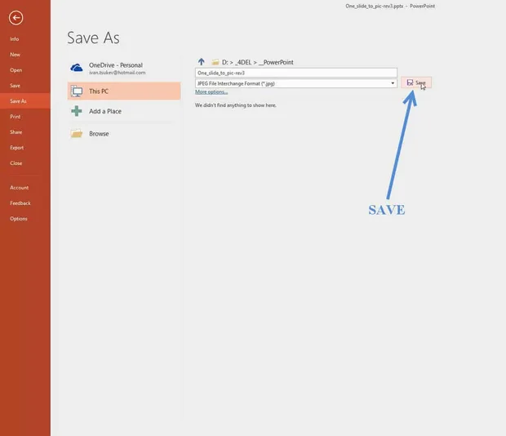
Task: Click the More options link
Action: [x=211, y=92]
